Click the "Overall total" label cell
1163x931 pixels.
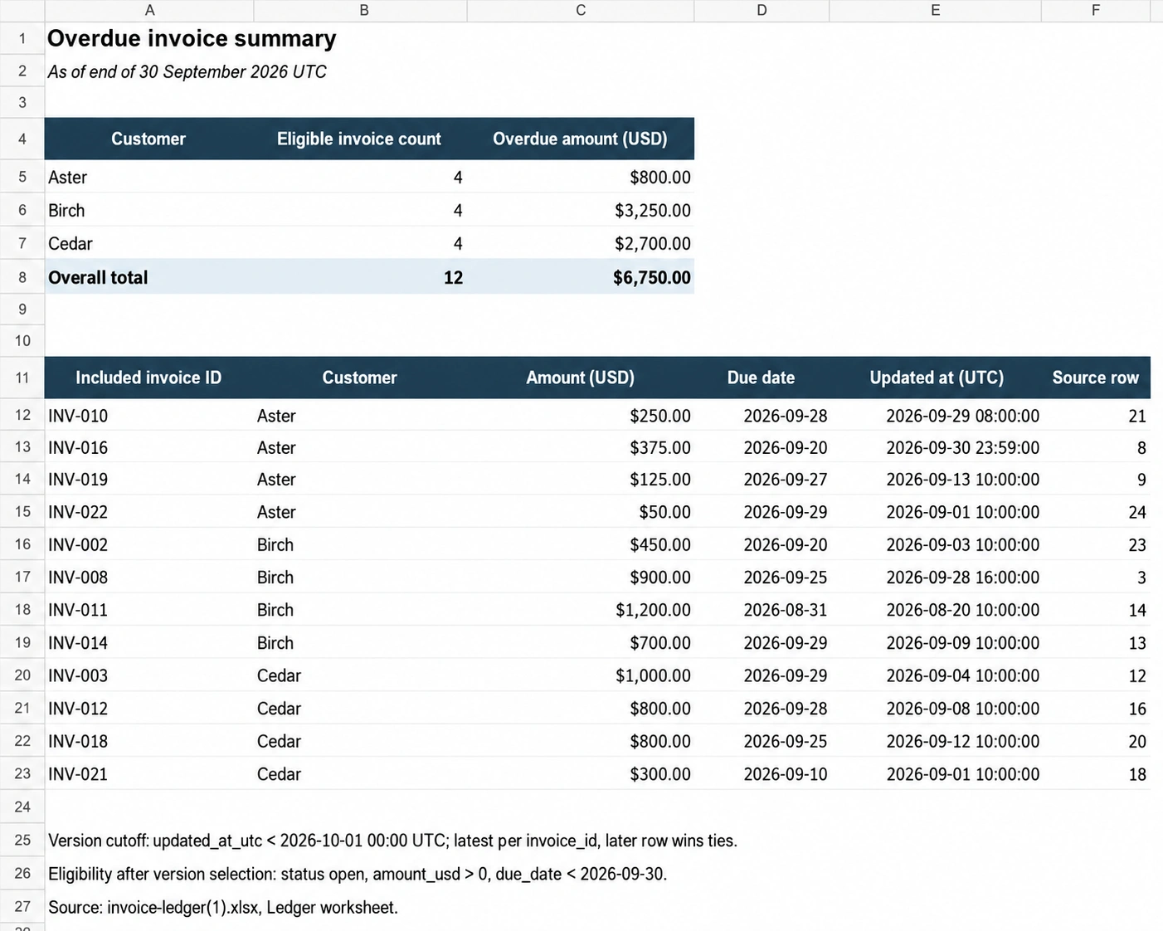point(149,277)
